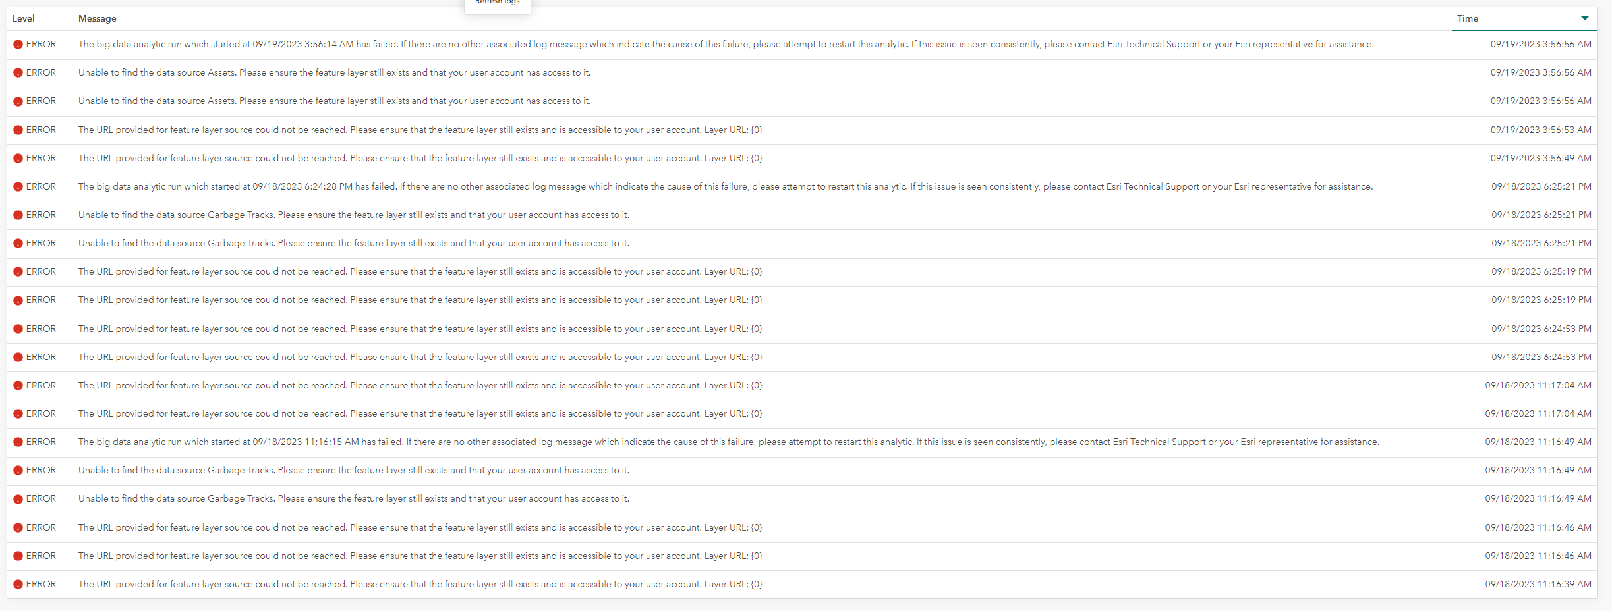Click the Message column header
This screenshot has height=611, width=1612.
[97, 18]
